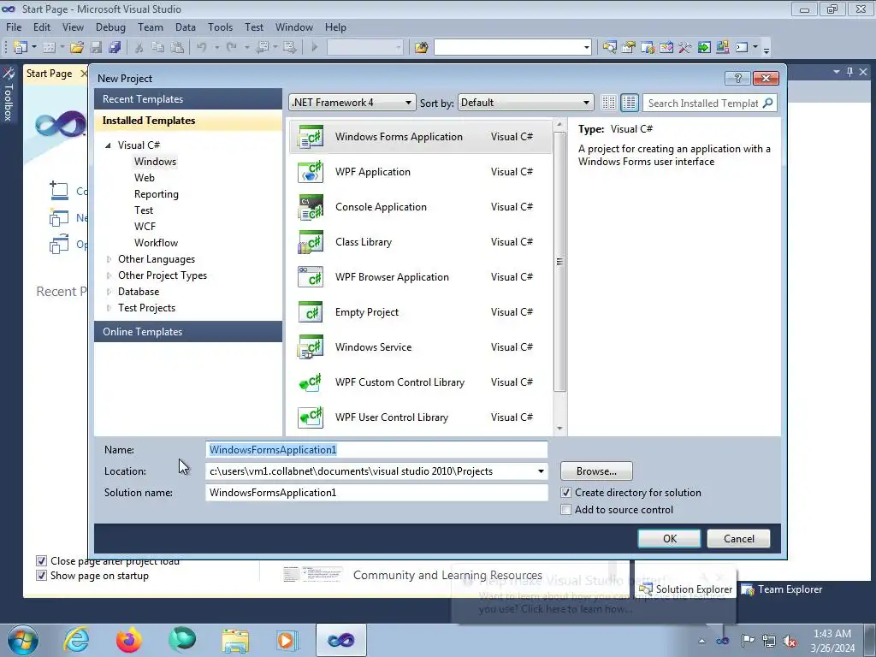876x657 pixels.
Task: Click the Console Application template icon
Action: pos(311,207)
